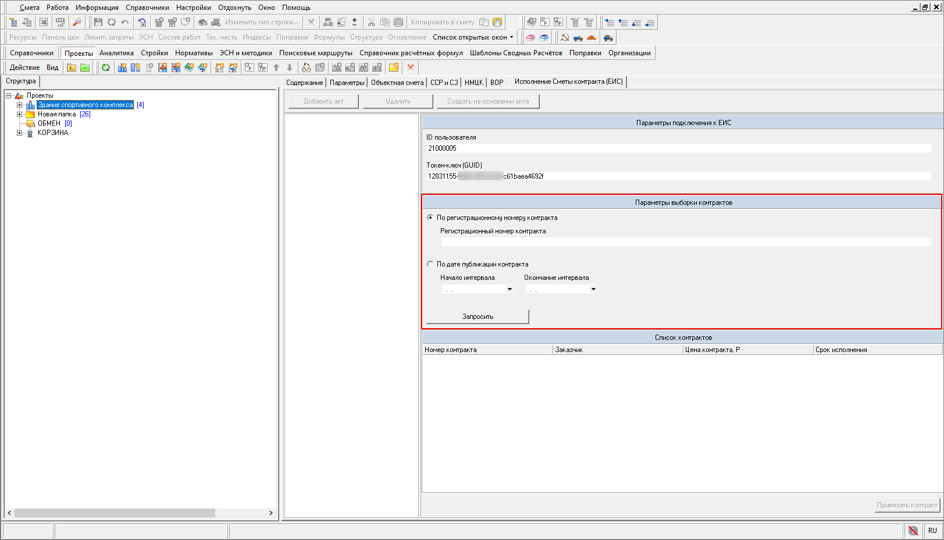944x540 pixels.
Task: Click the magnifying glass search icon
Action: coord(77,22)
